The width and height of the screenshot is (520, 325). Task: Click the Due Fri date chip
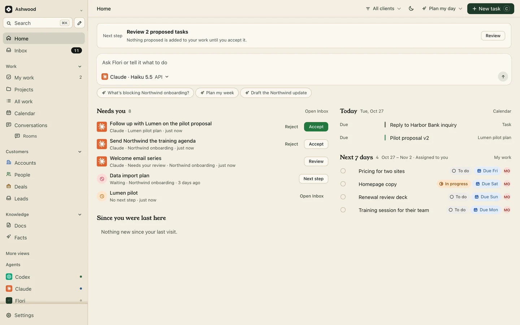pyautogui.click(x=487, y=171)
